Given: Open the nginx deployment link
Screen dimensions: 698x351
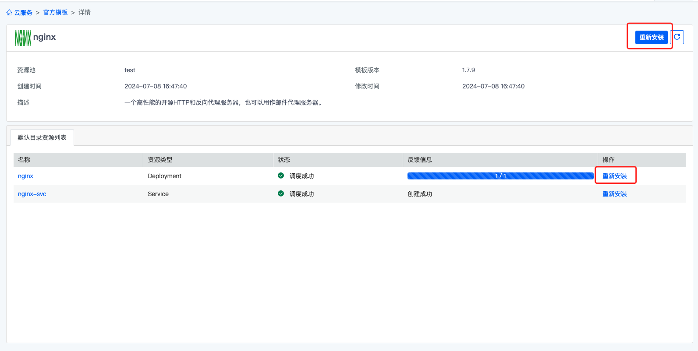Looking at the screenshot, I should pos(25,176).
